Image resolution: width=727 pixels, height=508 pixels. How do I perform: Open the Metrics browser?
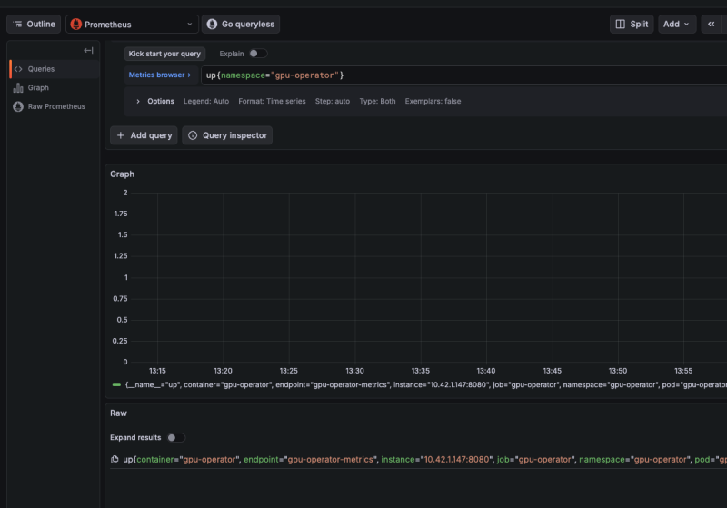(160, 75)
